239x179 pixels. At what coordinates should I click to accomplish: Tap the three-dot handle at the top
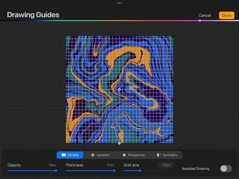(119, 3)
